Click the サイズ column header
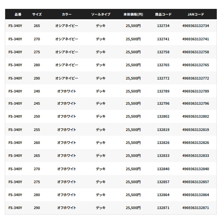Screen dimensions: 222x222 point(37,14)
